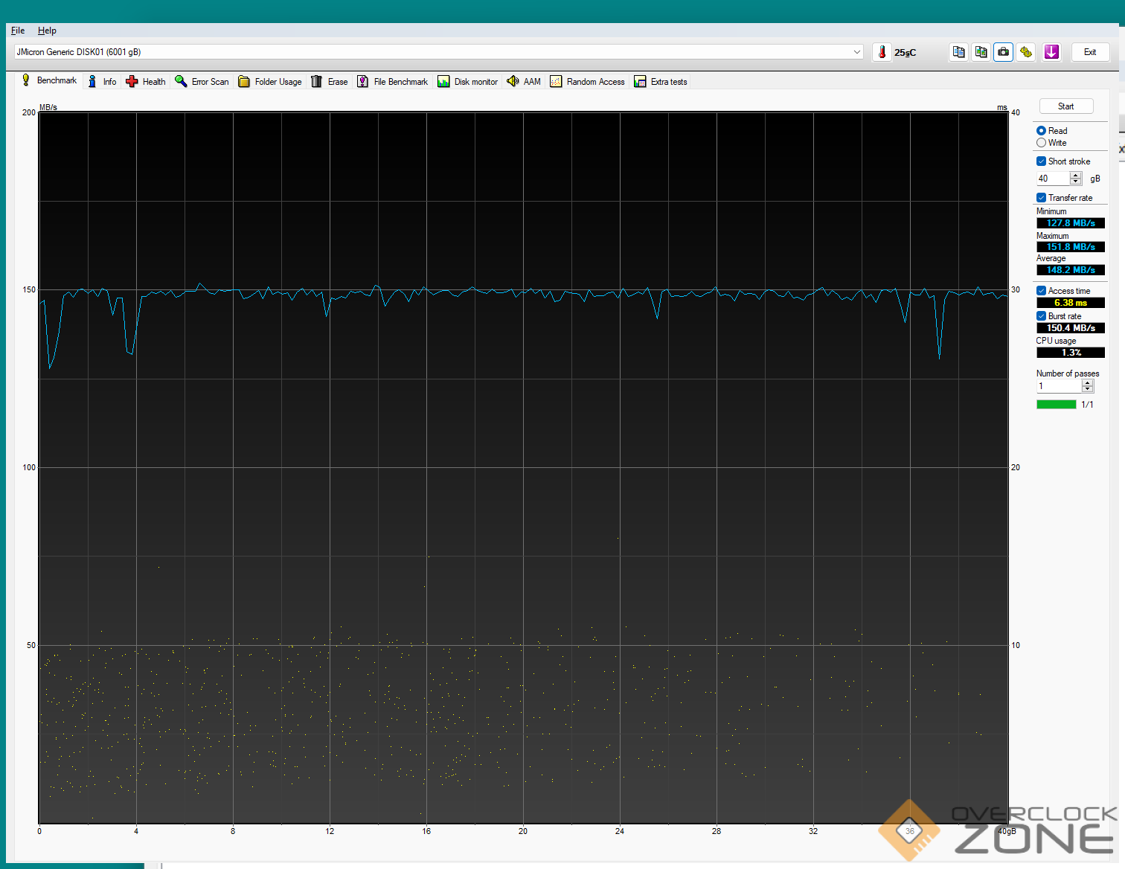Copy screenshot to clipboard icon
Viewport: 1125px width, 869px height.
point(981,52)
